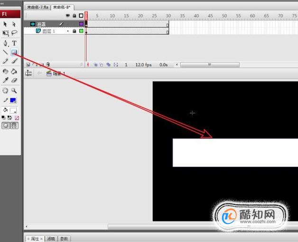The image size is (298, 242).
Task: Select the Hand tool
Action: 5,91
